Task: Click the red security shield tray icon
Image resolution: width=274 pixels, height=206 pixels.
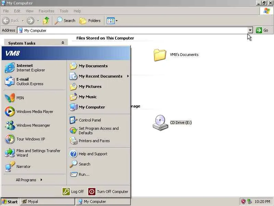Action: click(243, 202)
